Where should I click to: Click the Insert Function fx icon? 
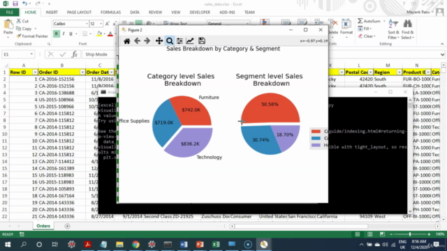pyautogui.click(x=75, y=54)
